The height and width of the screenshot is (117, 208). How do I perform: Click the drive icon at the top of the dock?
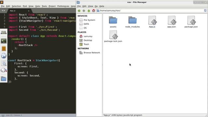pos(4,32)
